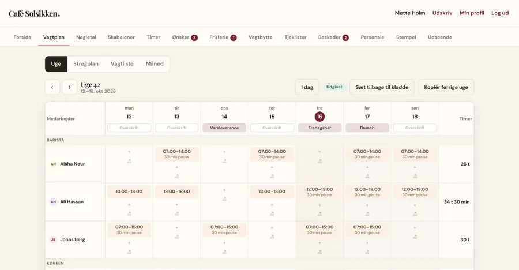The image size is (519, 270).
Task: Click Overskrift field for Sunday 18
Action: (415, 128)
